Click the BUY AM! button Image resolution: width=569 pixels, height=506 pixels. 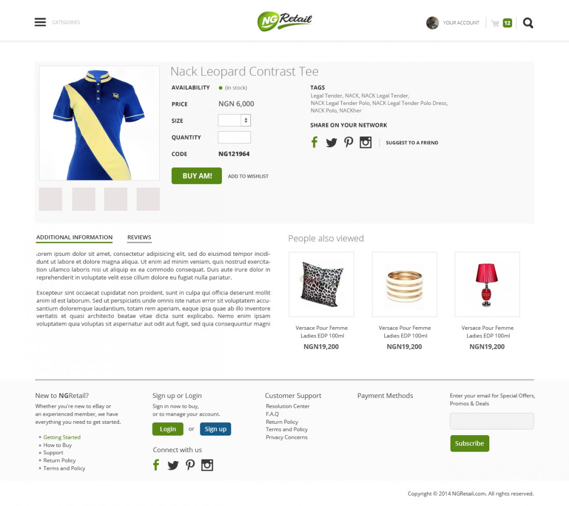click(197, 176)
